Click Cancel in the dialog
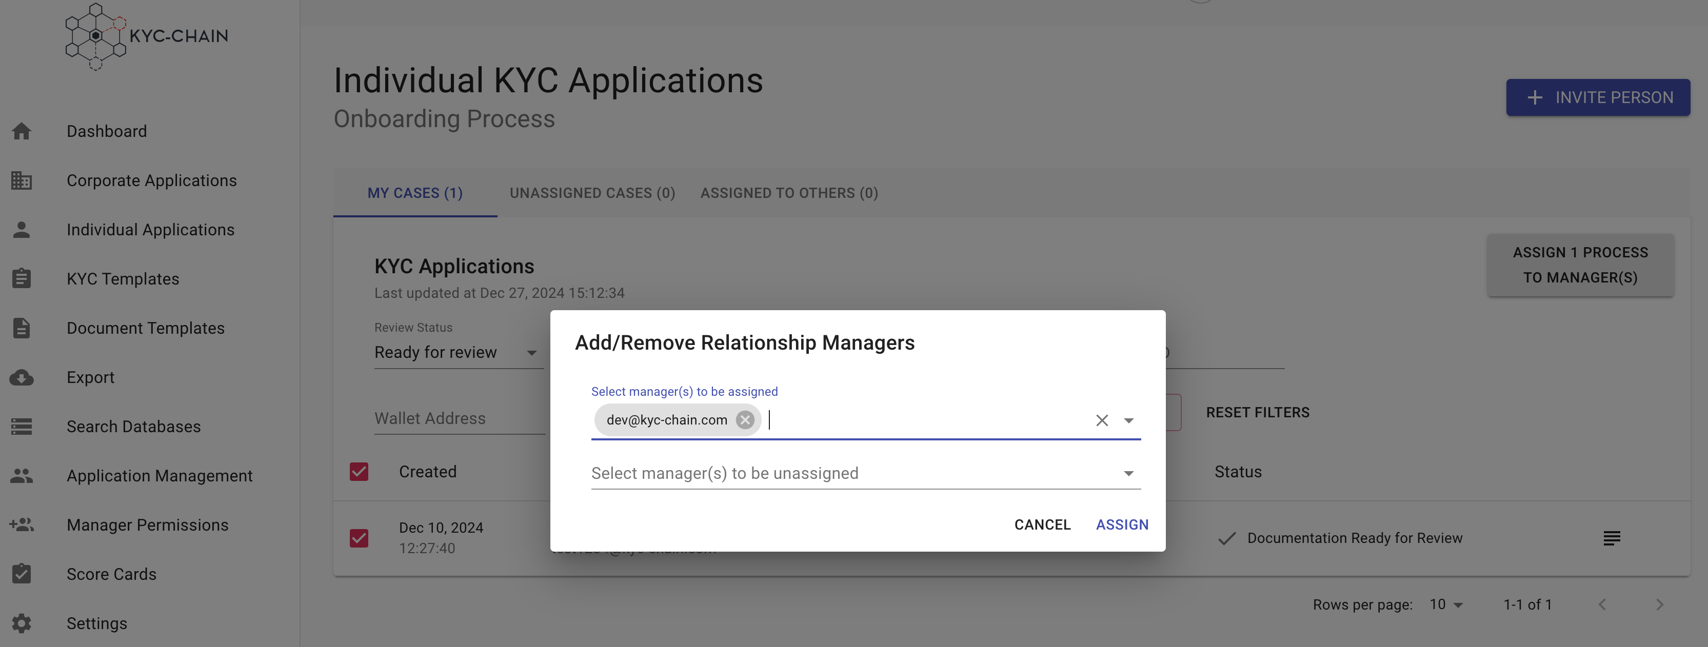Viewport: 1708px width, 647px height. point(1042,524)
